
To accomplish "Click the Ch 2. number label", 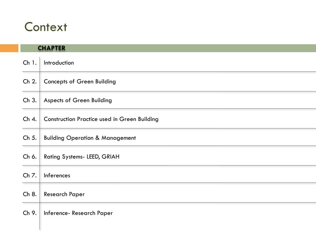I will [30, 81].
